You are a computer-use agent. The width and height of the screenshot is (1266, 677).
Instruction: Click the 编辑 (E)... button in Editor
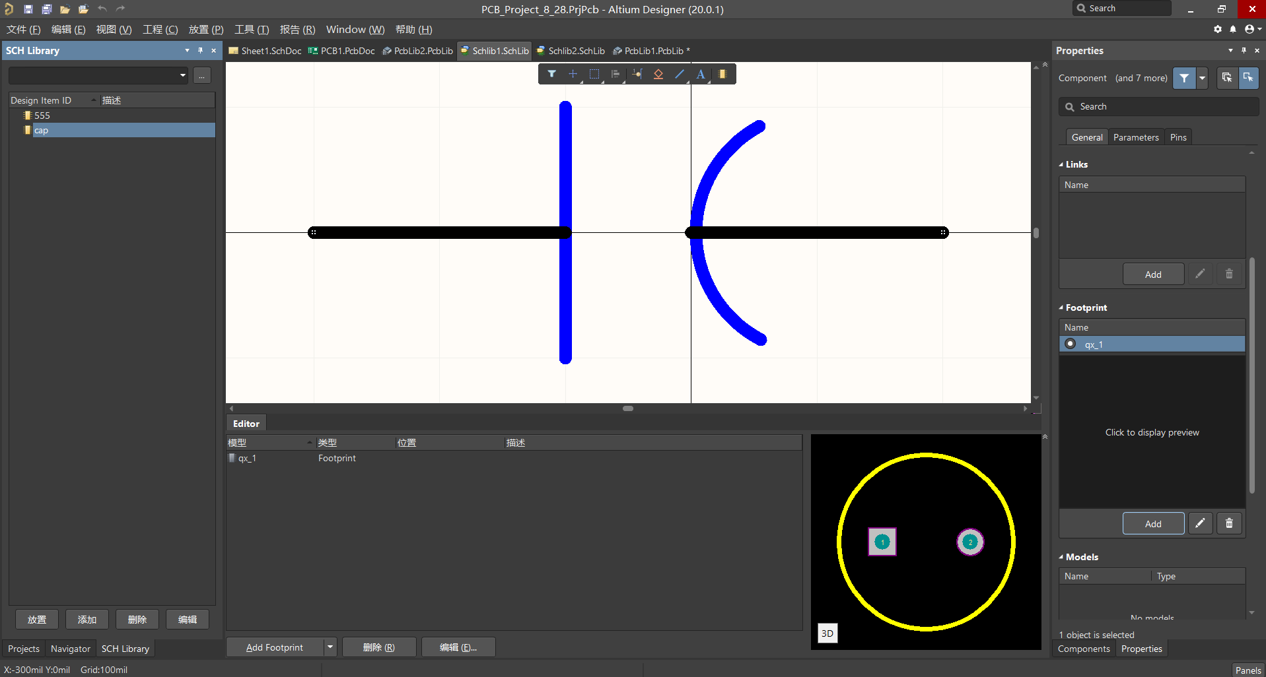(x=458, y=647)
